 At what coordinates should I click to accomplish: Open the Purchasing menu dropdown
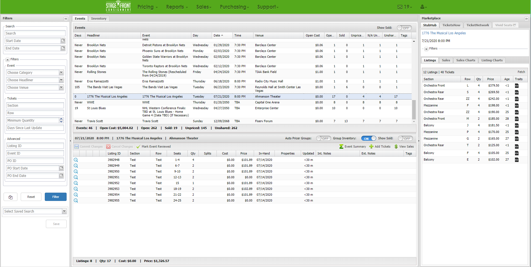[x=234, y=7]
